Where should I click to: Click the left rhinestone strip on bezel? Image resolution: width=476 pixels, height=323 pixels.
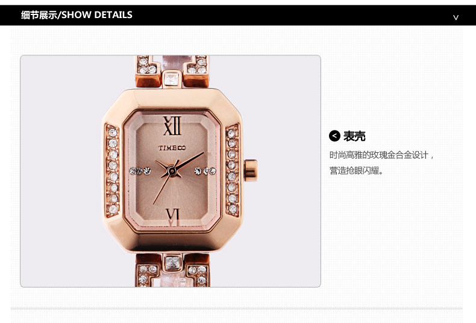[113, 170]
